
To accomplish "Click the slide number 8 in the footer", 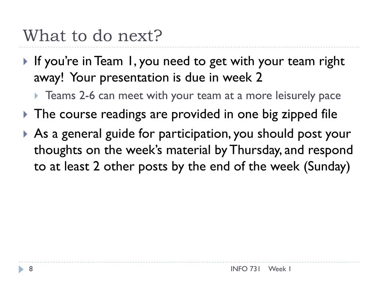I will point(31,269).
